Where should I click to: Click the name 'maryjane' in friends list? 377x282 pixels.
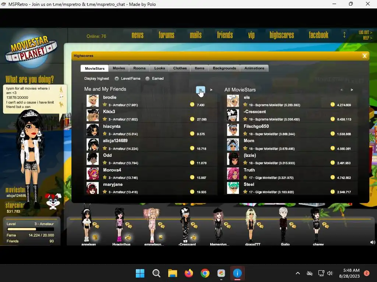coord(113,184)
